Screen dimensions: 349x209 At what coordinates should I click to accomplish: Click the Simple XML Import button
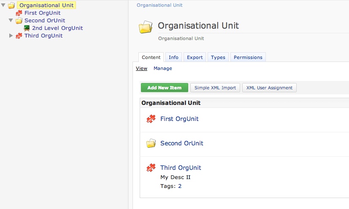point(215,88)
